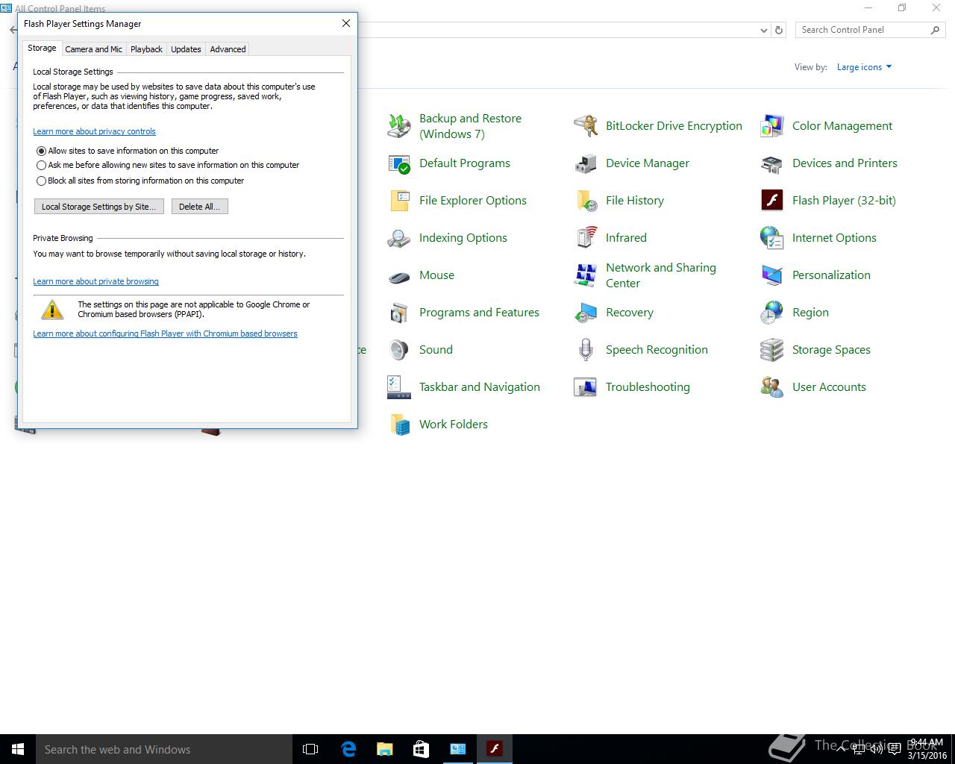Screen dimensions: 955x764
Task: Click the Search the web and Windows box
Action: [164, 749]
